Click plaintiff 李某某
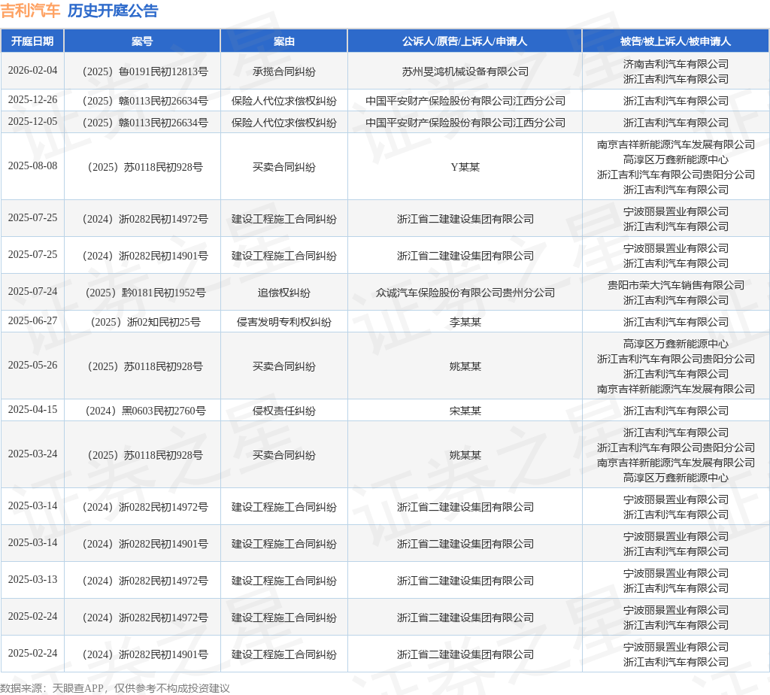 point(465,322)
